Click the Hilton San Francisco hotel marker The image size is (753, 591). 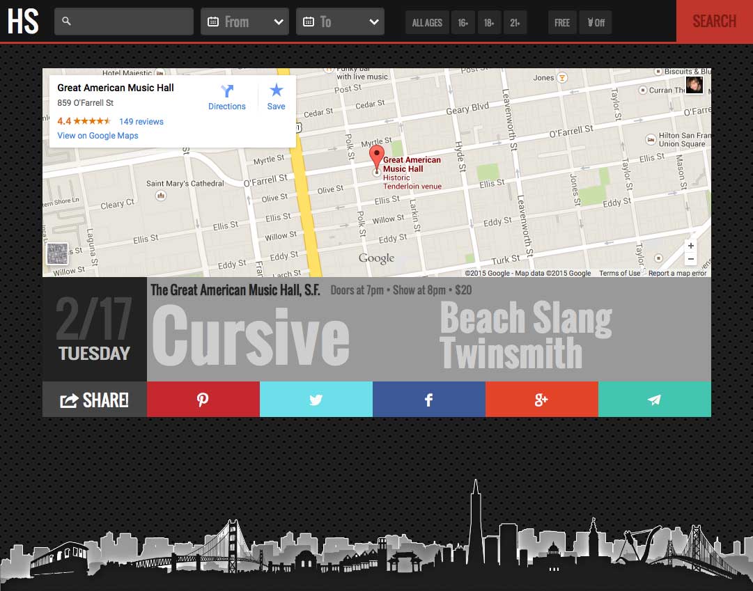(x=650, y=139)
